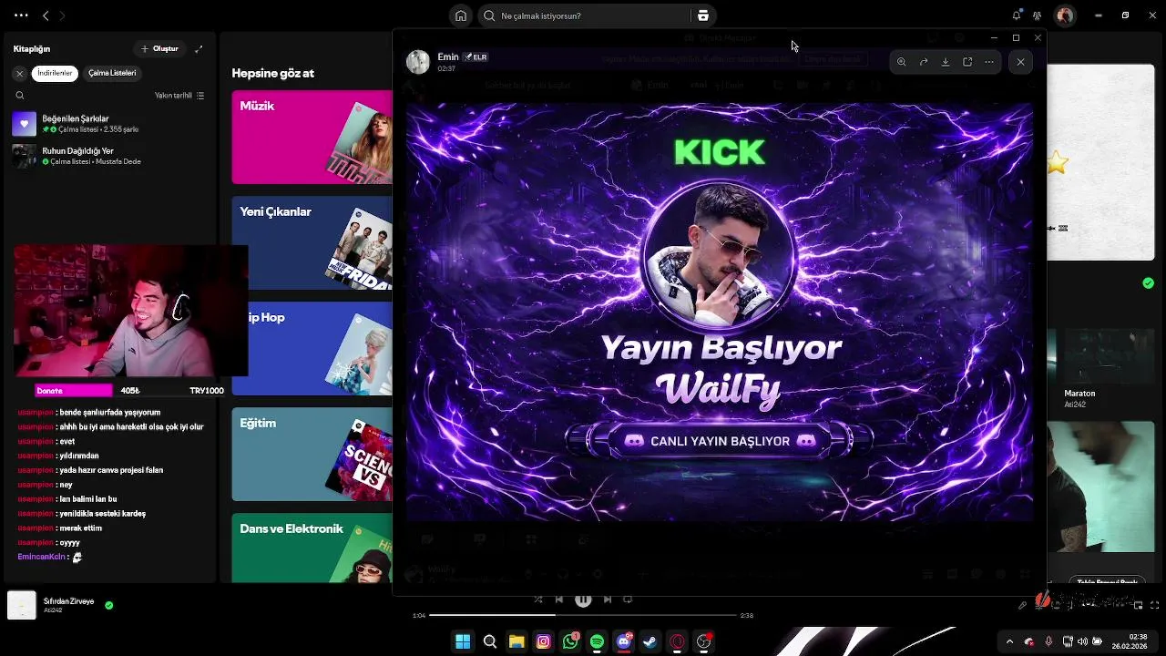Open File Explorer from the taskbar
This screenshot has height=656, width=1166.
[x=517, y=641]
